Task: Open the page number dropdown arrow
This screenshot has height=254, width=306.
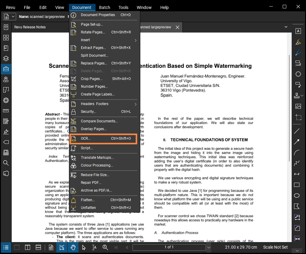Action: (x=209, y=247)
